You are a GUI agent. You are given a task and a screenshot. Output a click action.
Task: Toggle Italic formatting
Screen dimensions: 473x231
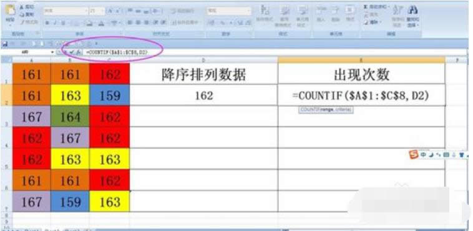tap(55, 22)
